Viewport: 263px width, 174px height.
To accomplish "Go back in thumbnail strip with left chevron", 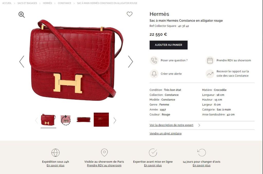I will point(36,120).
